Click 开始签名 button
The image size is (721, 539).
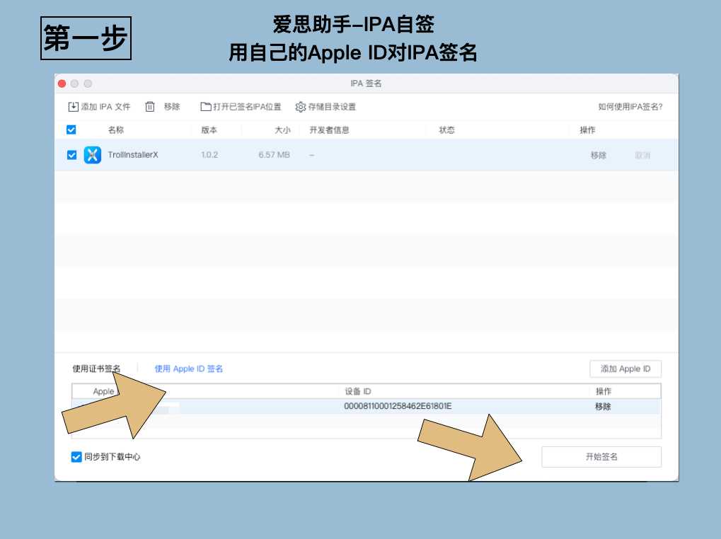(601, 457)
